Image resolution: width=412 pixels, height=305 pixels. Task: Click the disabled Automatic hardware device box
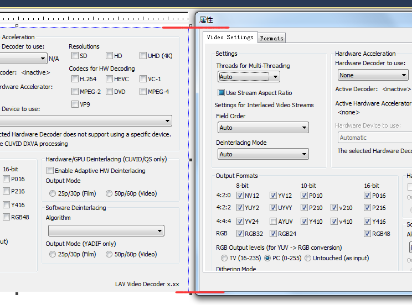coord(375,138)
